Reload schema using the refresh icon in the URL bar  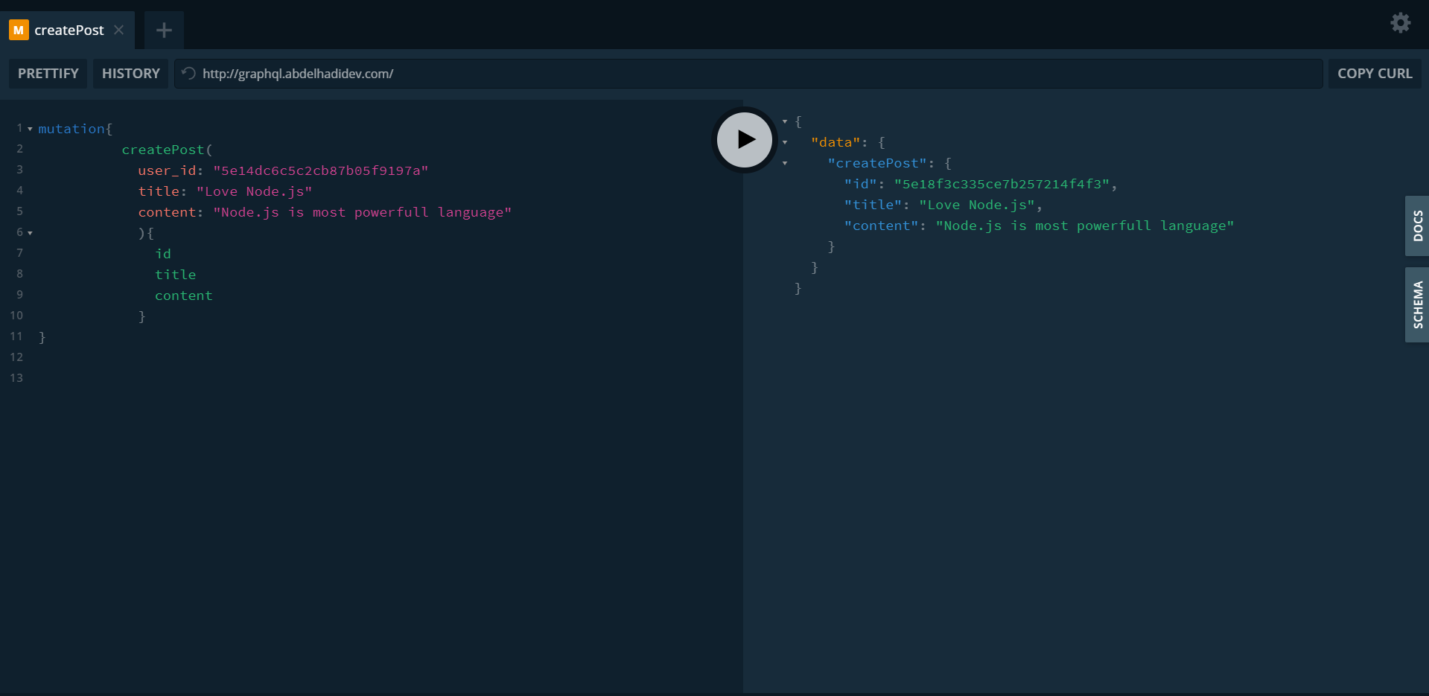pyautogui.click(x=188, y=73)
